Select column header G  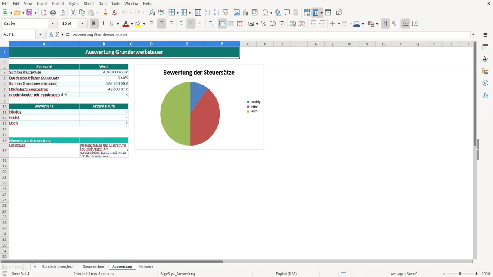[248, 44]
